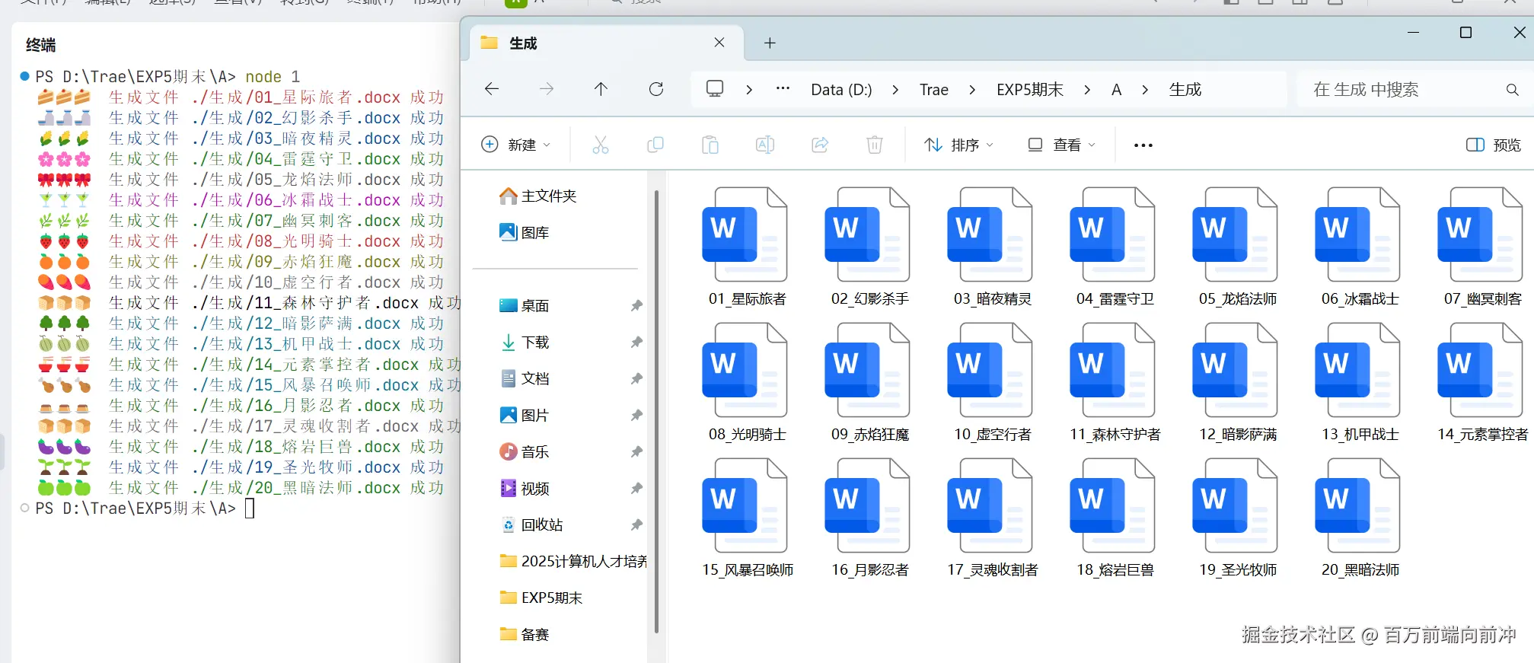Click the This PC monitor icon in address bar
The height and width of the screenshot is (663, 1534).
pyautogui.click(x=715, y=89)
